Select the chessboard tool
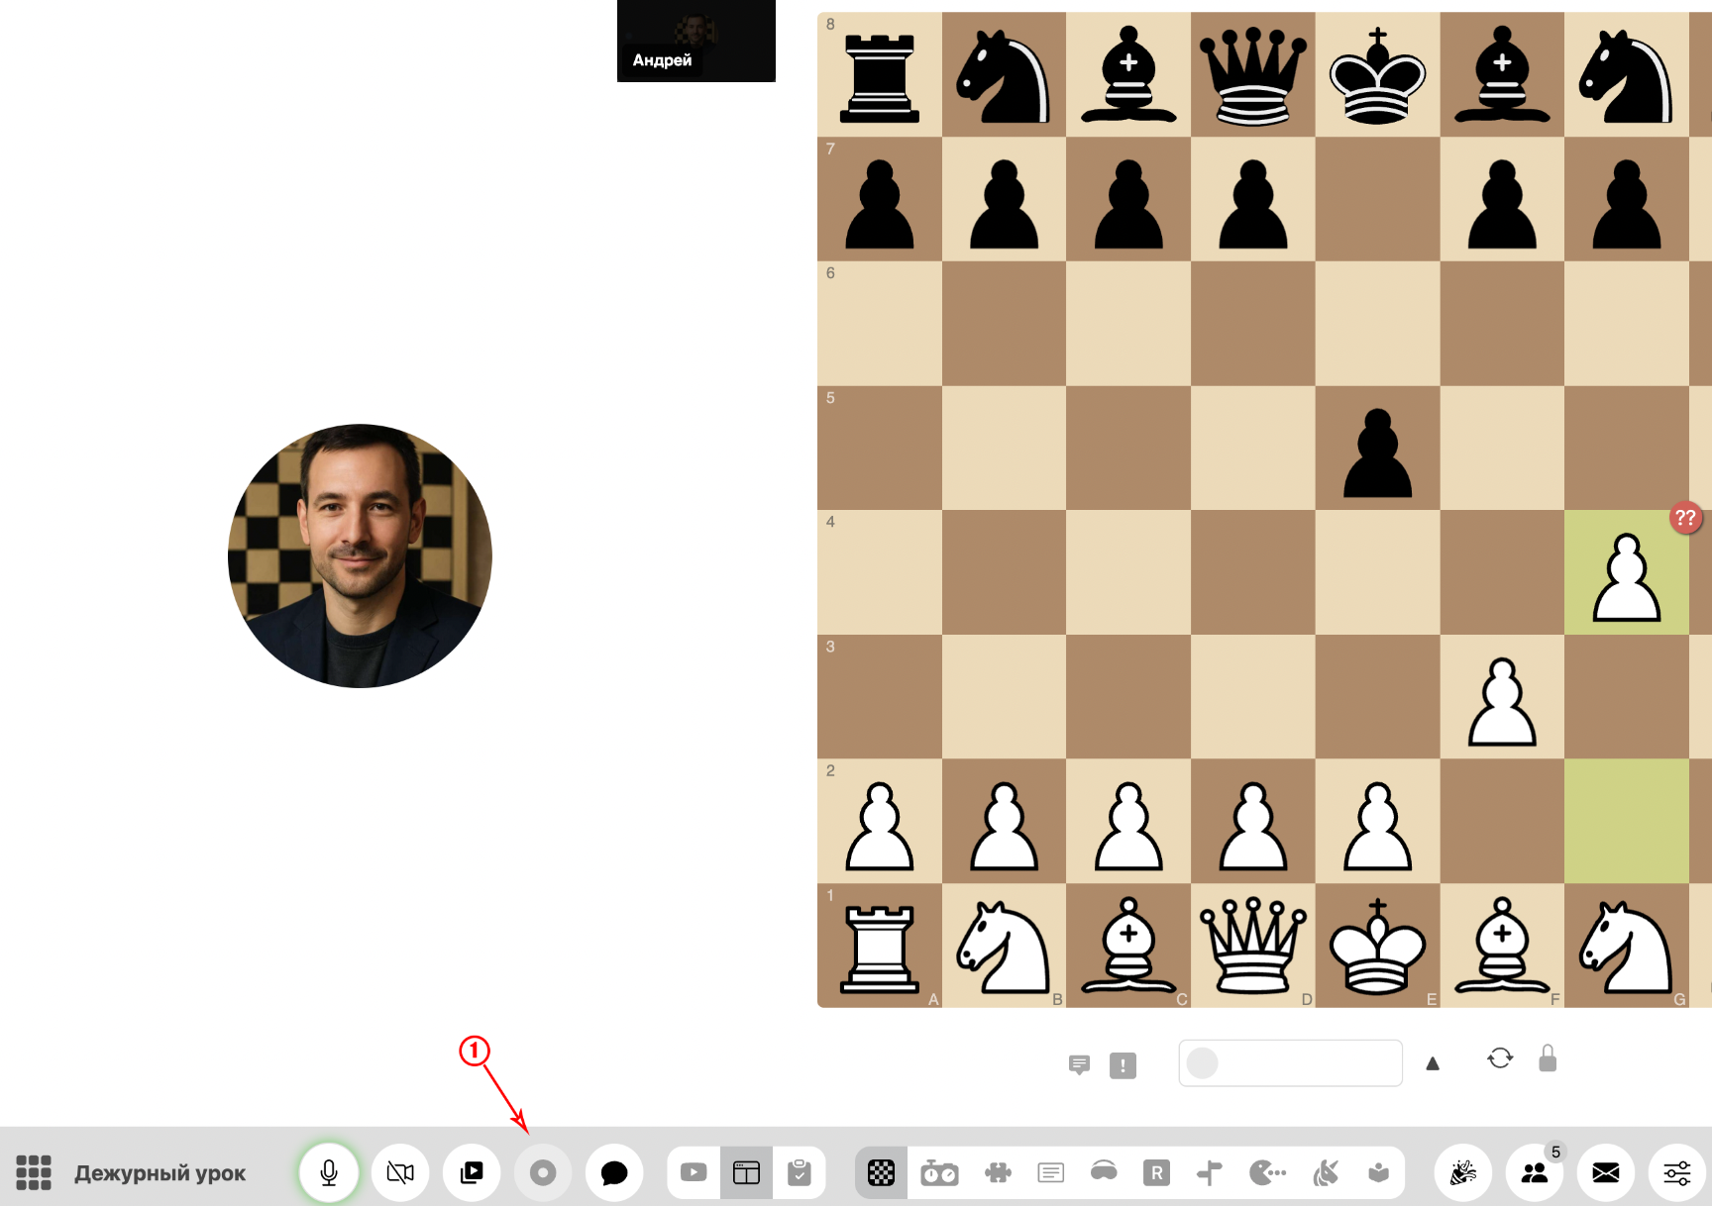 click(881, 1172)
